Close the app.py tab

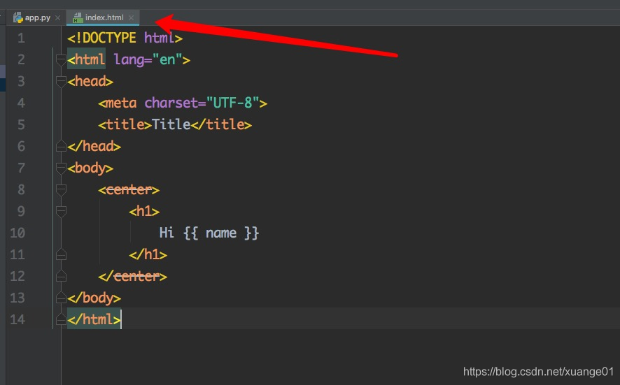57,17
